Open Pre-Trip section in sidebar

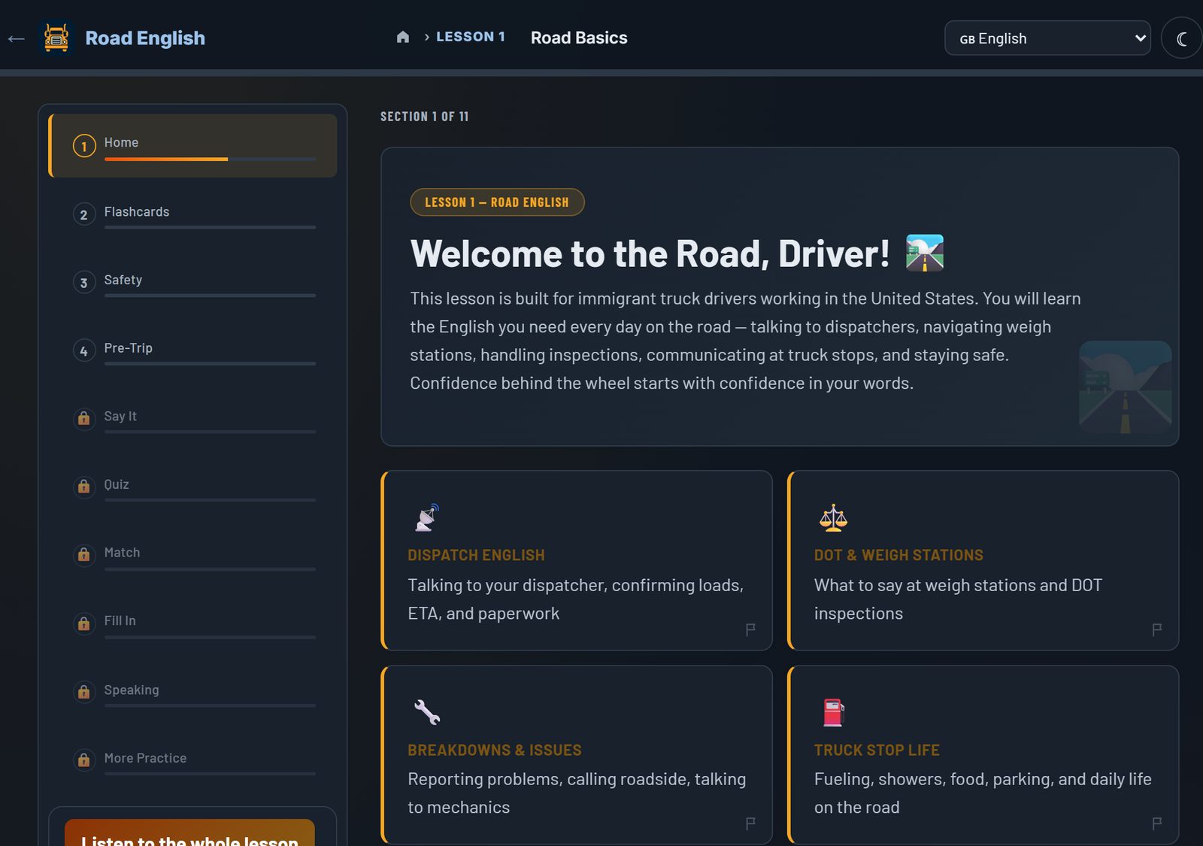point(192,350)
